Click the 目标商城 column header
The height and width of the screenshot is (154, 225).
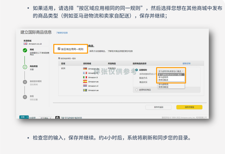[x=87, y=64]
